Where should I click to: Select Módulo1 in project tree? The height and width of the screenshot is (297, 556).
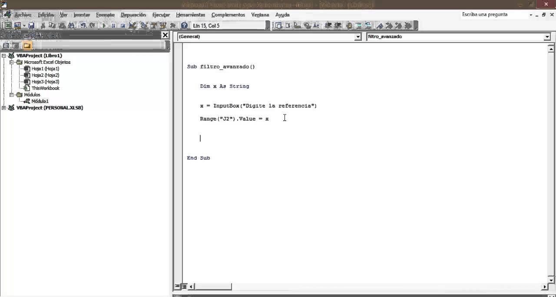click(x=40, y=101)
